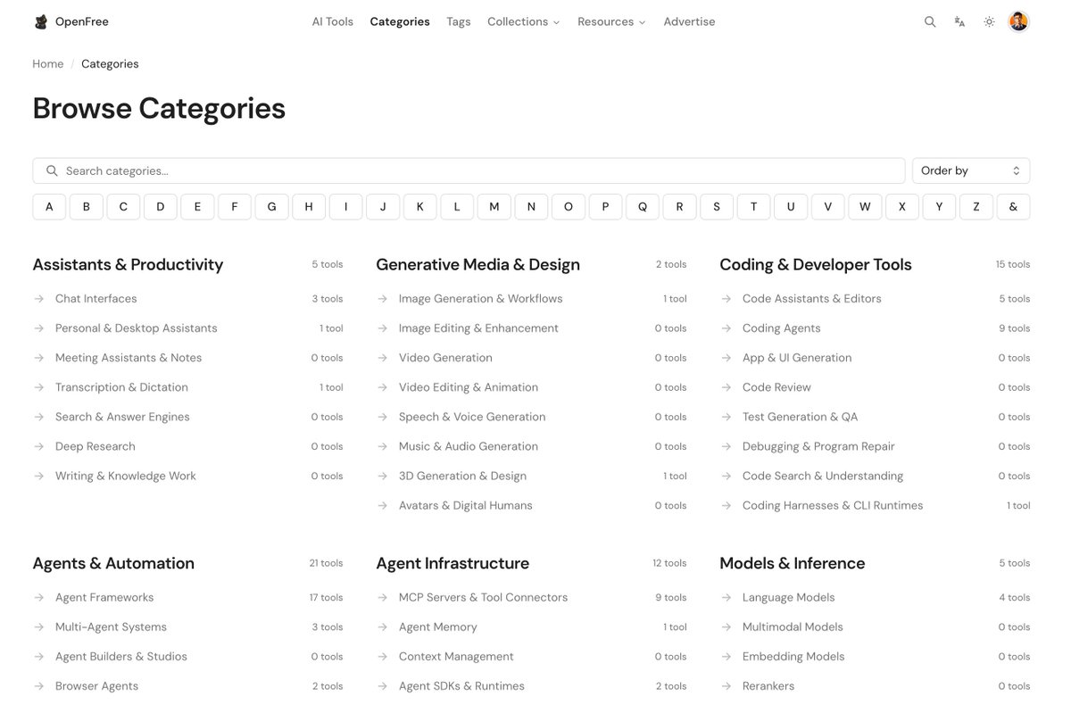Open Image Generation & Workflows subcategory
The height and width of the screenshot is (705, 1071).
click(480, 299)
